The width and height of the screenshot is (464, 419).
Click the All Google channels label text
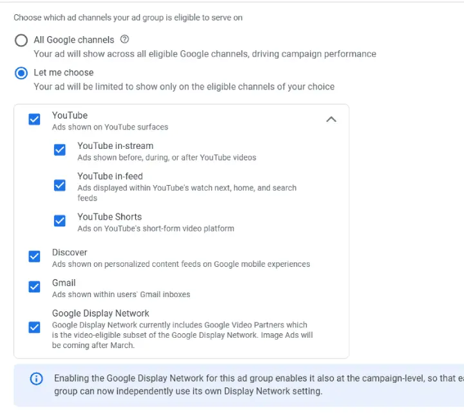[74, 40]
